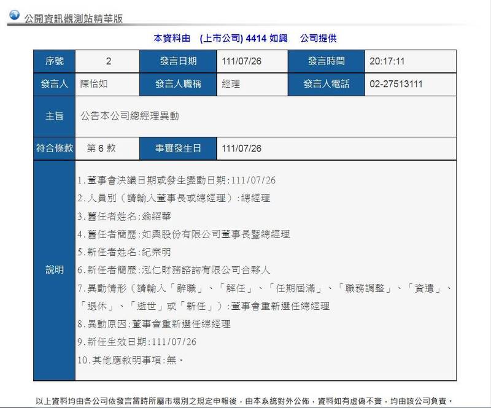Click the 符合條款 header cell
The height and width of the screenshot is (408, 491).
click(x=54, y=148)
